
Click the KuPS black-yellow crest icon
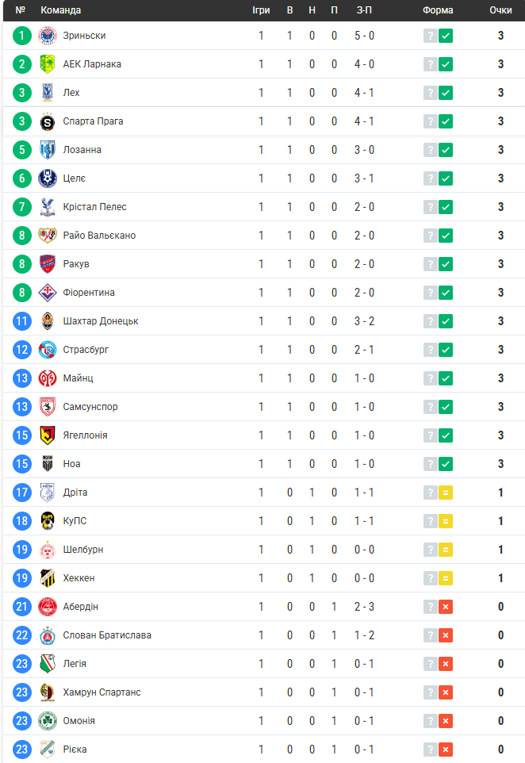pyautogui.click(x=48, y=521)
